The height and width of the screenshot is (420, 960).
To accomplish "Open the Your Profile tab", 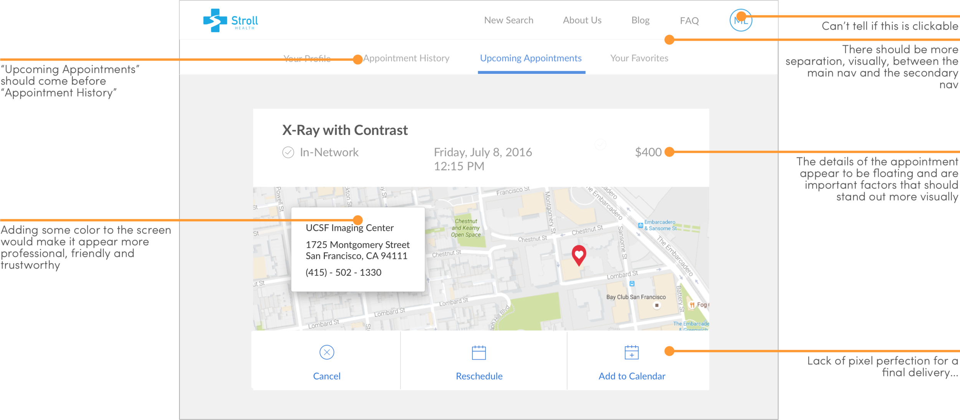I will (307, 58).
